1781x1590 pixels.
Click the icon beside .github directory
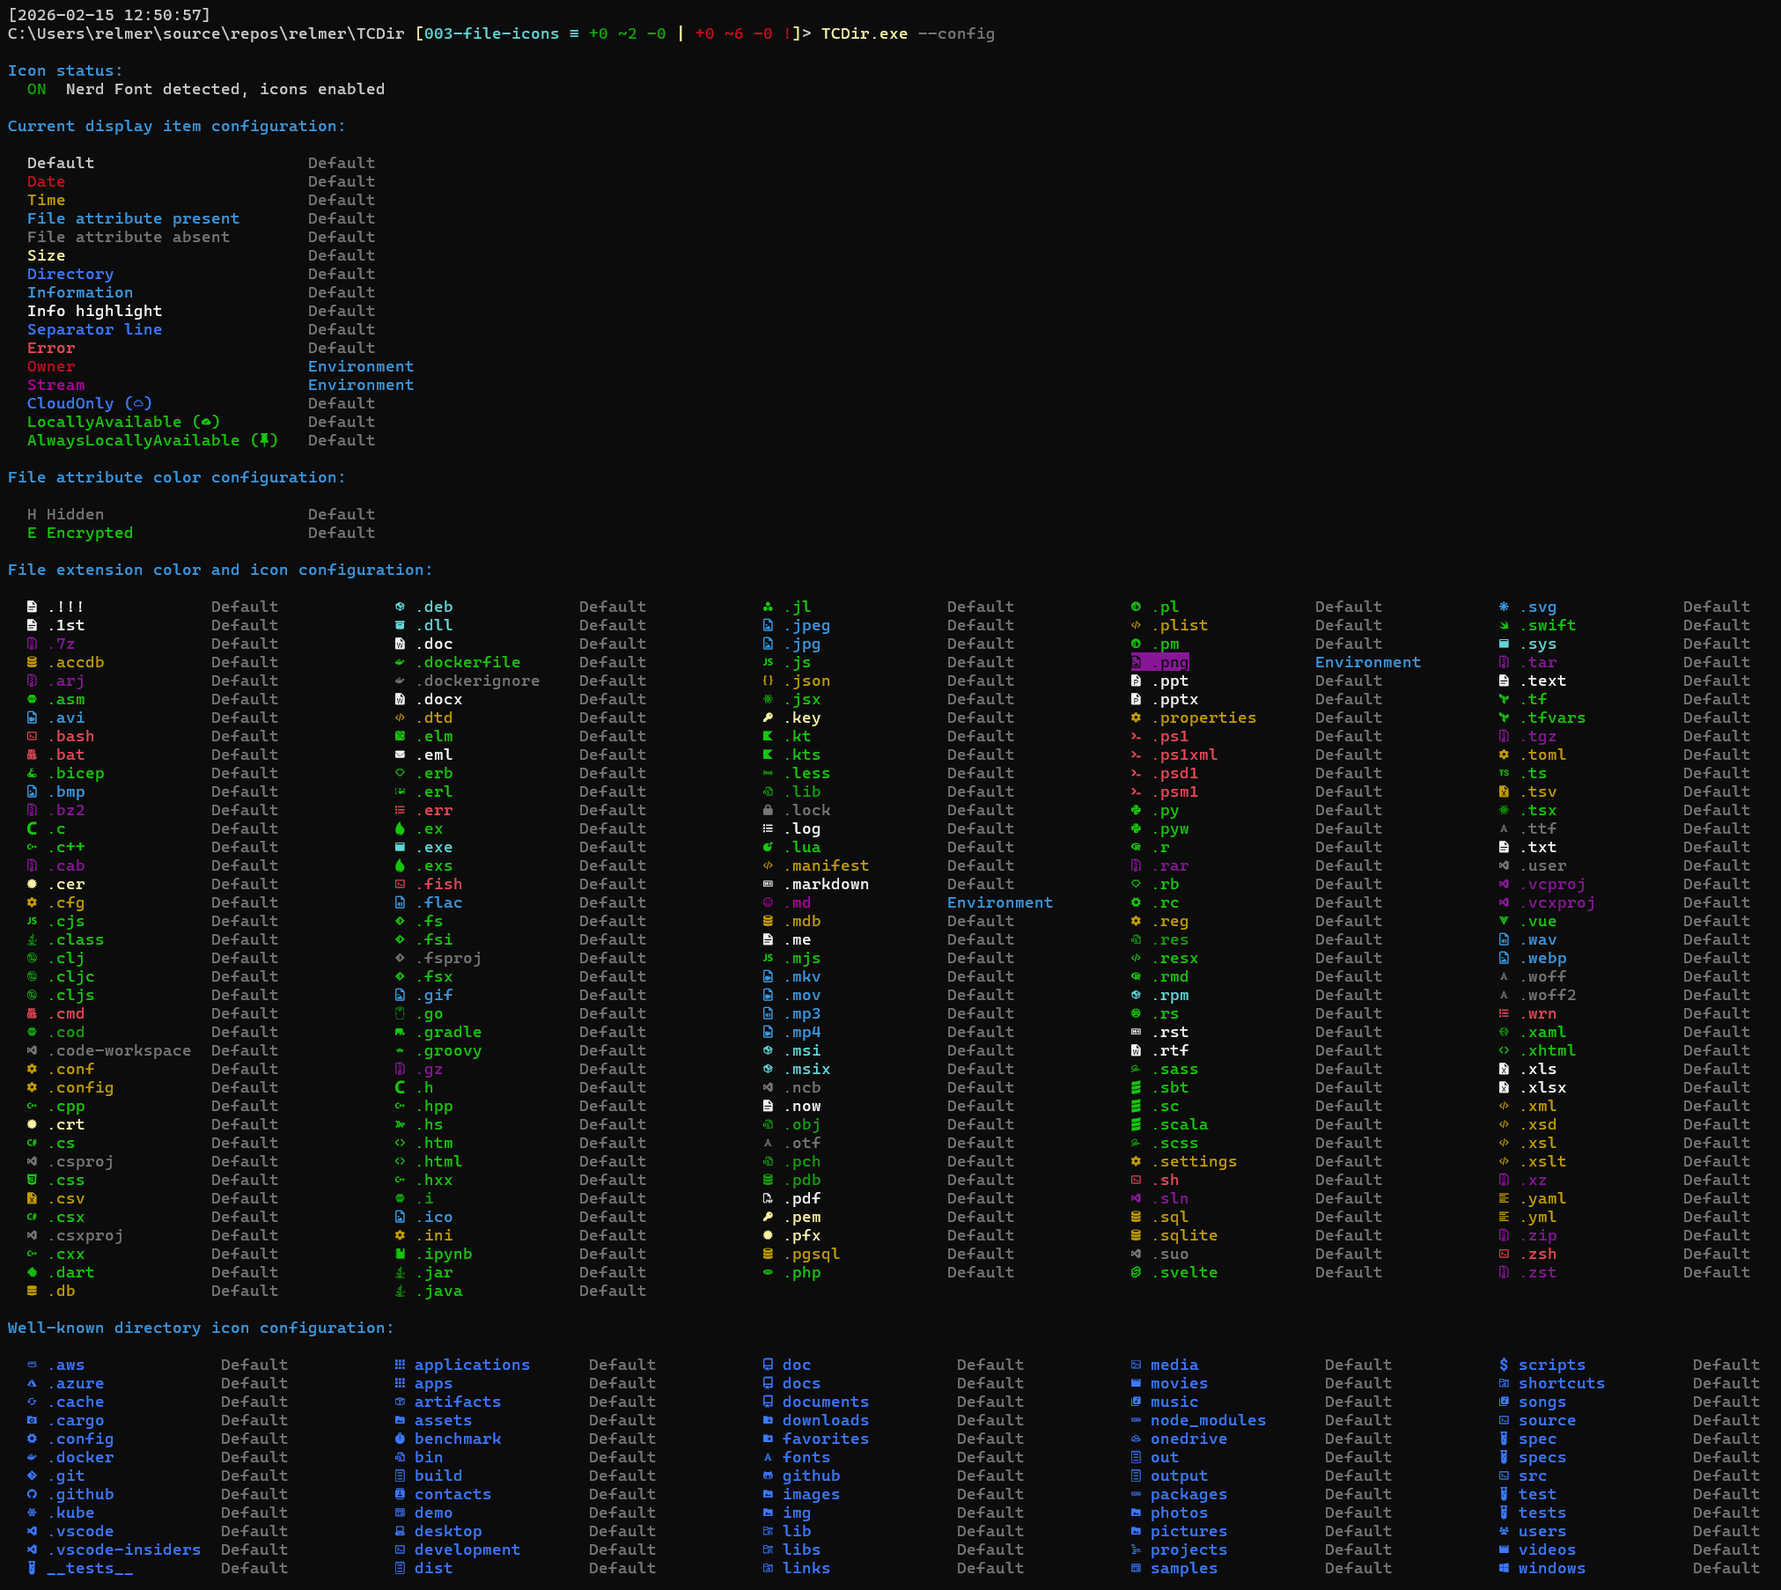tap(32, 1494)
